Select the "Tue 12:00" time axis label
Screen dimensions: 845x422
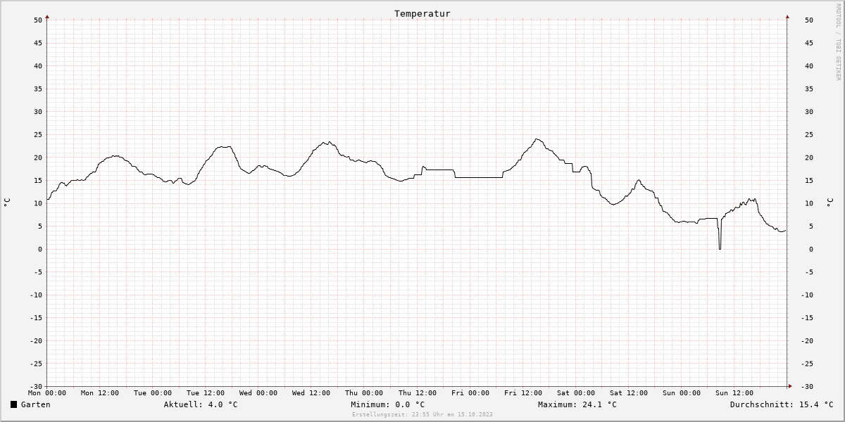point(206,393)
